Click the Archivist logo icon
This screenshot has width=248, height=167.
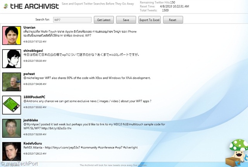6,6
